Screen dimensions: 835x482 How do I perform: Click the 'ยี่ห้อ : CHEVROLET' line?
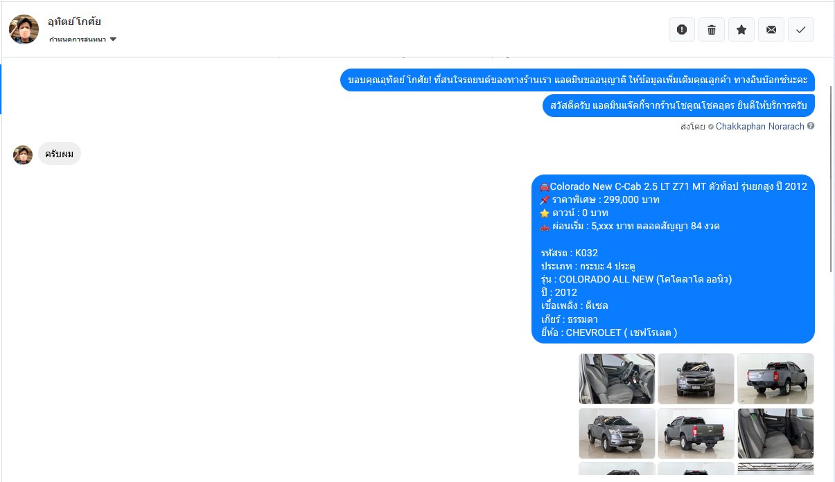(x=609, y=332)
